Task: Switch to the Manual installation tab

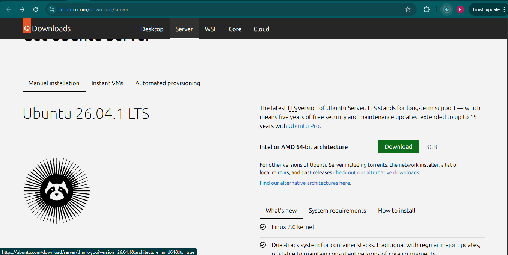Action: click(54, 83)
